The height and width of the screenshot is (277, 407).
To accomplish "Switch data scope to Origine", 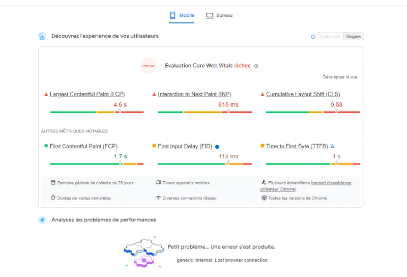I will tap(354, 37).
